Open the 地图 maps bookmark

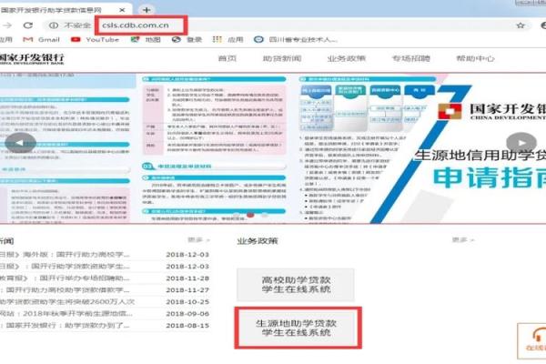(x=146, y=40)
